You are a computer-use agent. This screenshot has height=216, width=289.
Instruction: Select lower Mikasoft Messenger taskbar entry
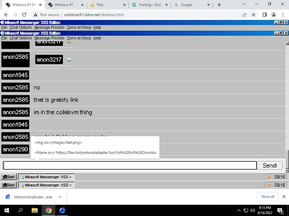click(x=47, y=185)
